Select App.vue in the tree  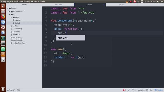18,20
